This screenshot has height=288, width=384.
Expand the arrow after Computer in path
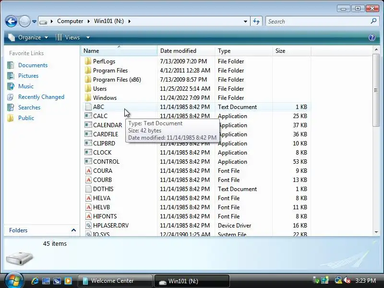[x=88, y=21]
